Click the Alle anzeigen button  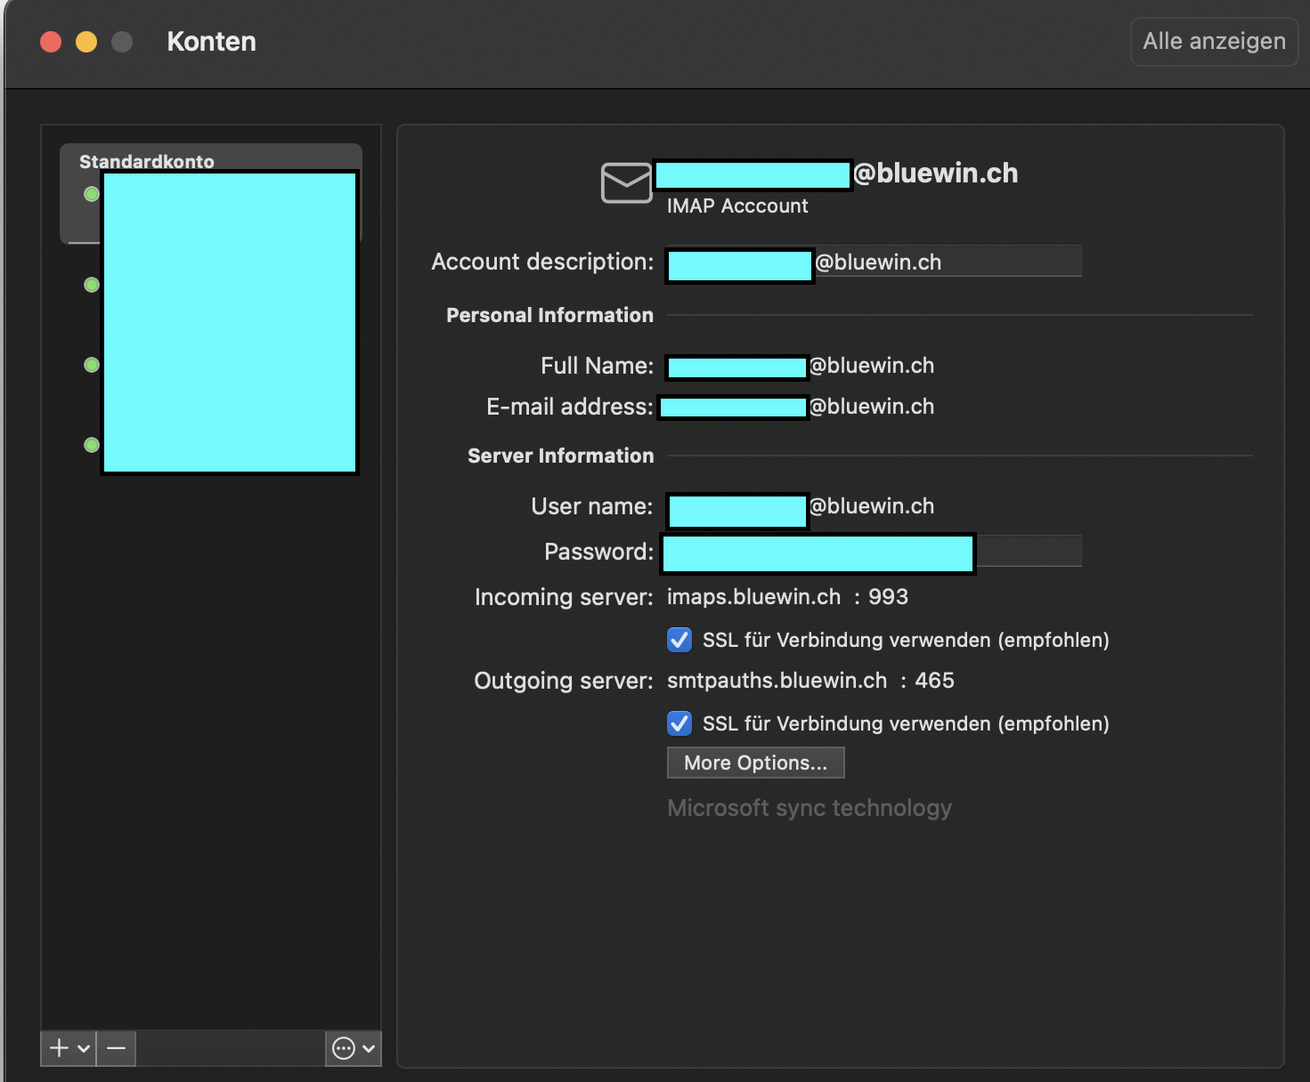tap(1214, 42)
